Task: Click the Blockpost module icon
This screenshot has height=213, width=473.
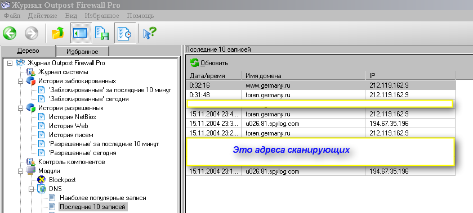Action: pyautogui.click(x=41, y=180)
